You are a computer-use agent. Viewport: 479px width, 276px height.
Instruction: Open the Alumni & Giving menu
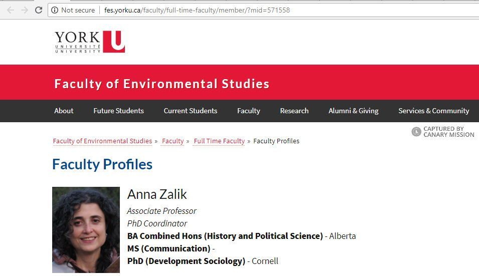[353, 111]
